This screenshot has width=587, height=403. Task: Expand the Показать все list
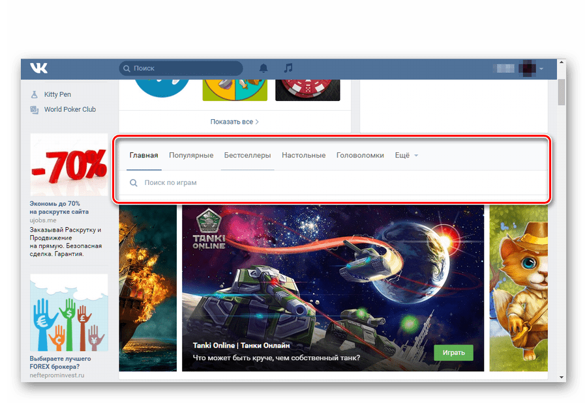[x=234, y=122]
